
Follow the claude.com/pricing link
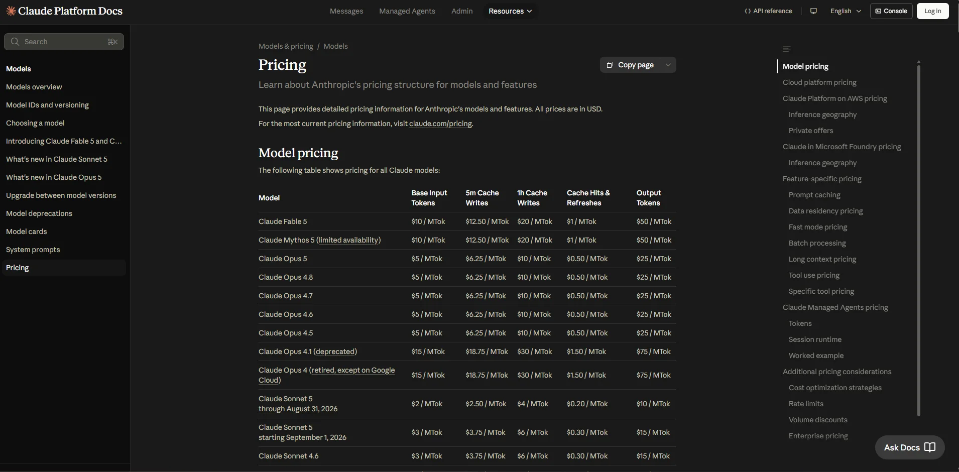(x=440, y=124)
